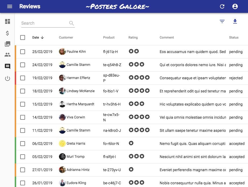Open product link tr-hv3h6-H
The image size is (248, 187).
click(112, 104)
